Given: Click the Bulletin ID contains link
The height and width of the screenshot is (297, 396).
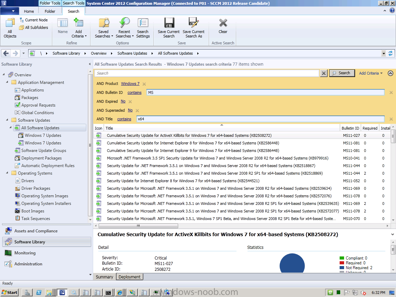Looking at the screenshot, I should tap(134, 92).
